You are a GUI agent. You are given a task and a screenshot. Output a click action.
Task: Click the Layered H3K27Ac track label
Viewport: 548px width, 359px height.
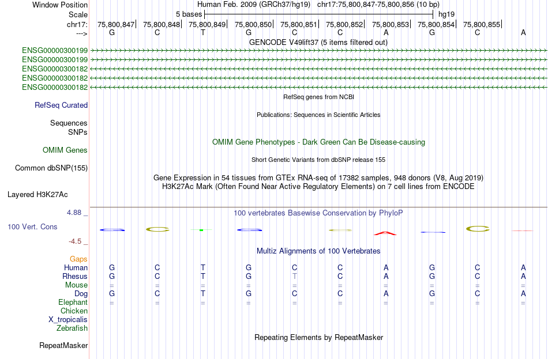[37, 195]
